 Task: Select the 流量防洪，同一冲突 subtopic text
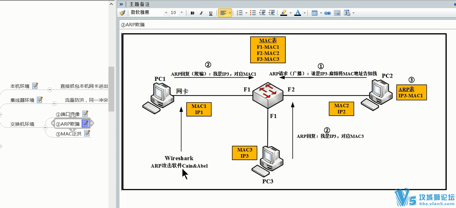click(x=86, y=100)
